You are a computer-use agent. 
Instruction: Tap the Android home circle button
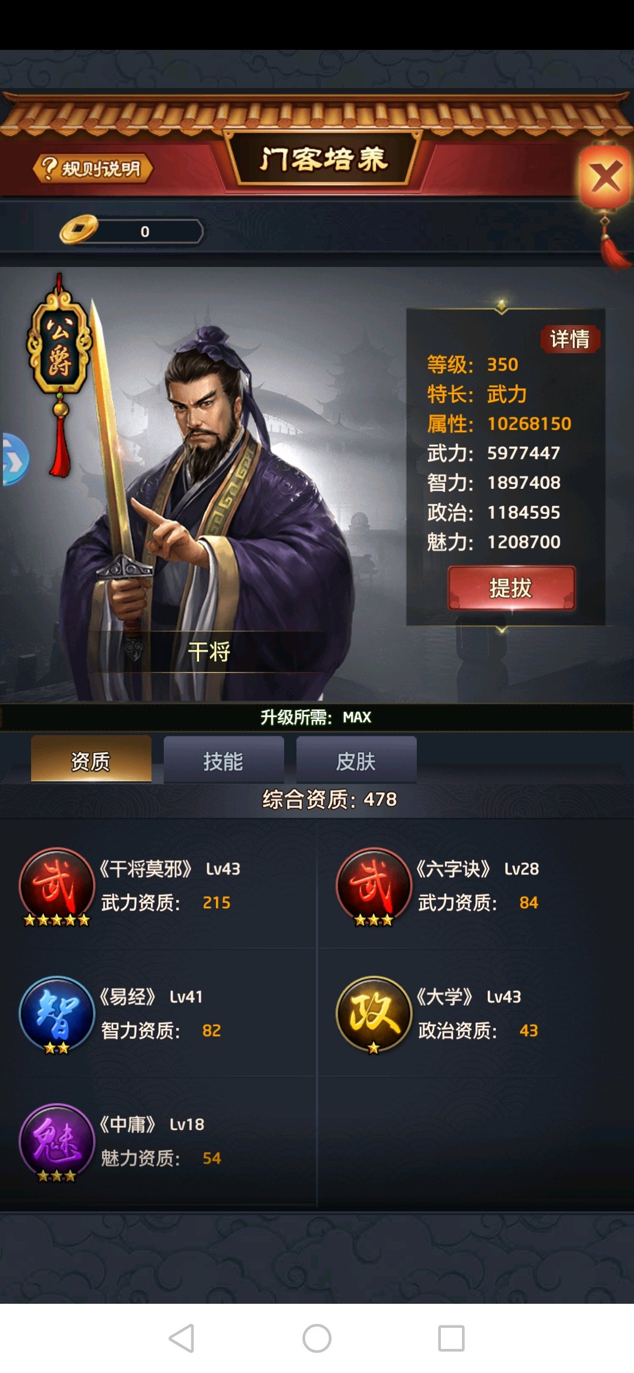pos(317,1338)
